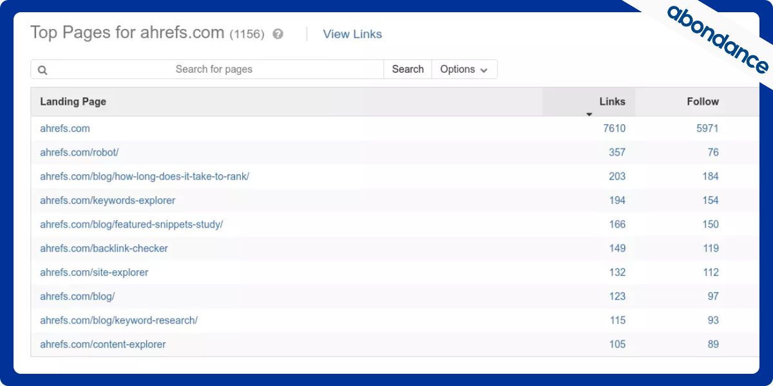Open the ahrefs.com/content-explorer link

pyautogui.click(x=103, y=344)
